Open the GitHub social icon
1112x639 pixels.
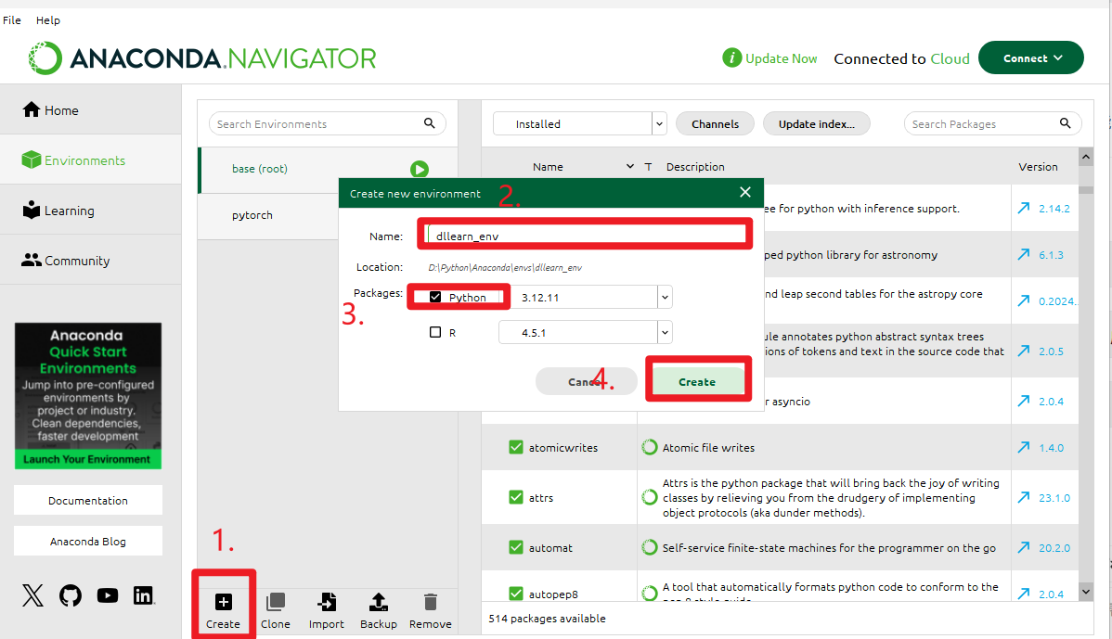[71, 595]
